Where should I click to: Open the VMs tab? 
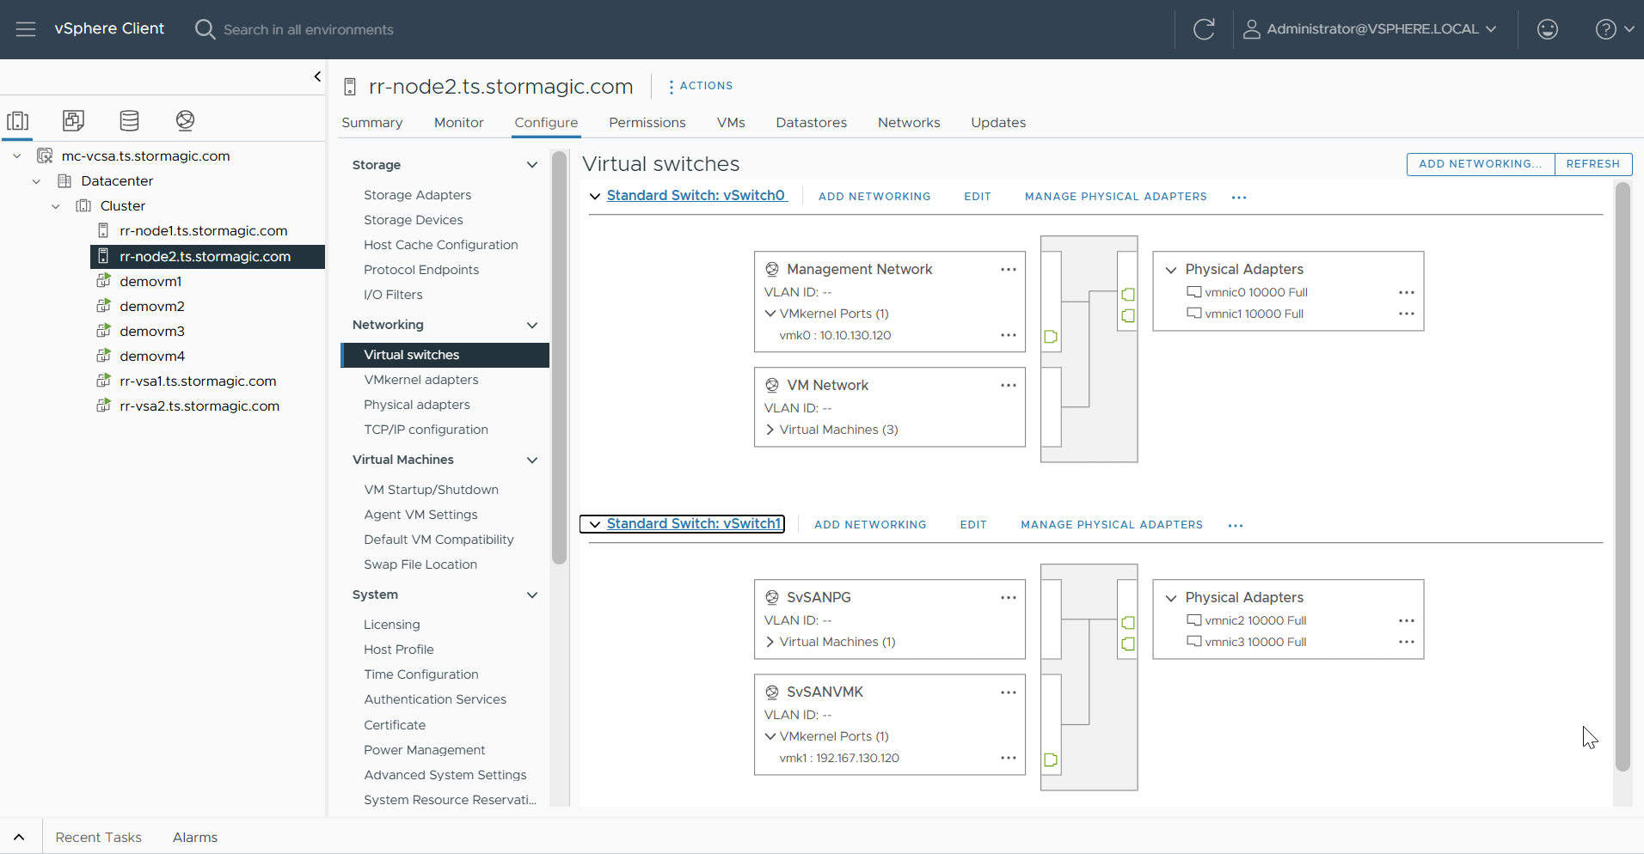click(731, 123)
